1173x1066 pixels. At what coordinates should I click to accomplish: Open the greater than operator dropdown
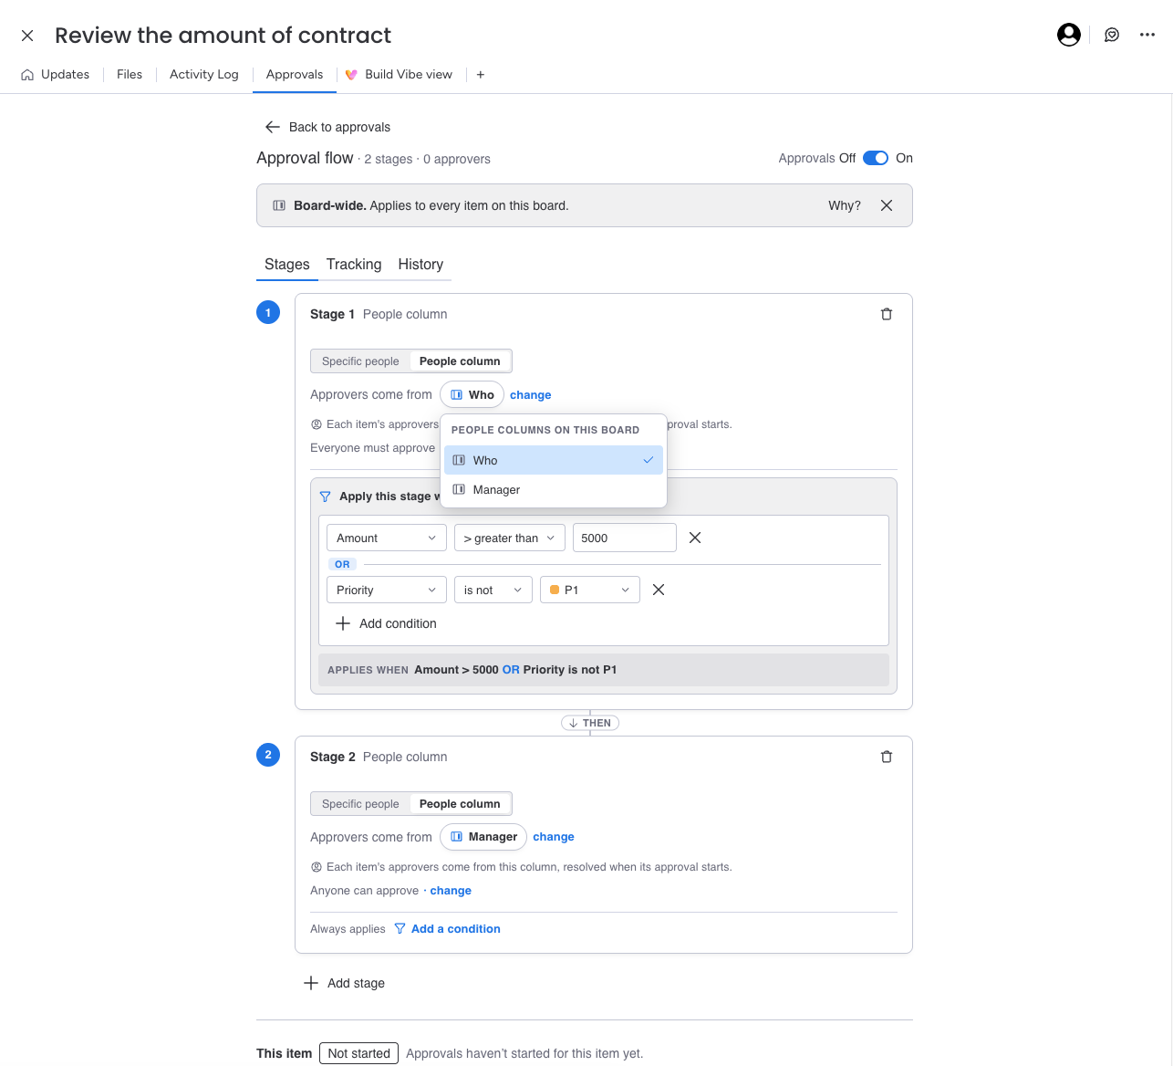510,538
